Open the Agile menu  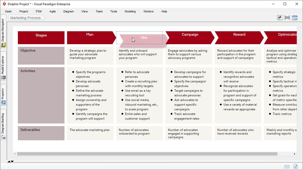pyautogui.click(x=52, y=11)
